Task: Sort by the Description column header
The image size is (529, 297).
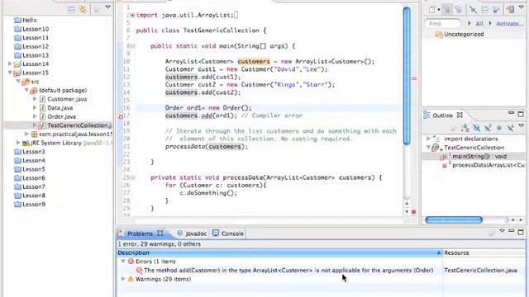Action: pos(279,252)
